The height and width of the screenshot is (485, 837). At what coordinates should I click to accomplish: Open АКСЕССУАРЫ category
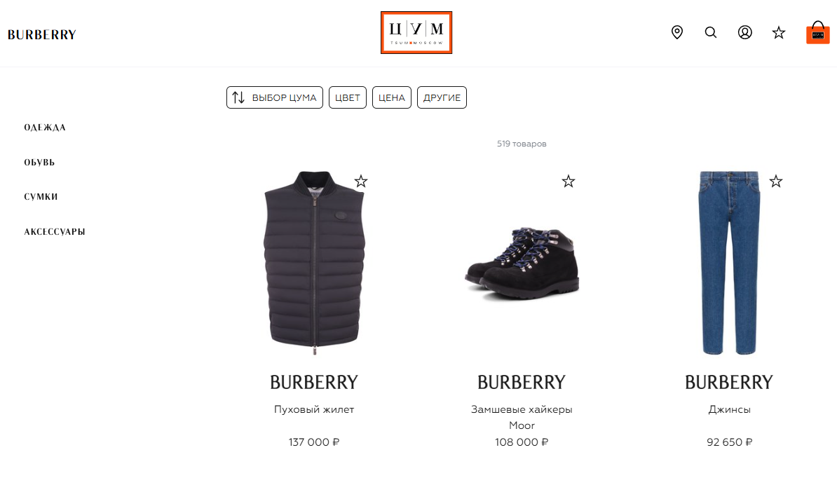[55, 231]
